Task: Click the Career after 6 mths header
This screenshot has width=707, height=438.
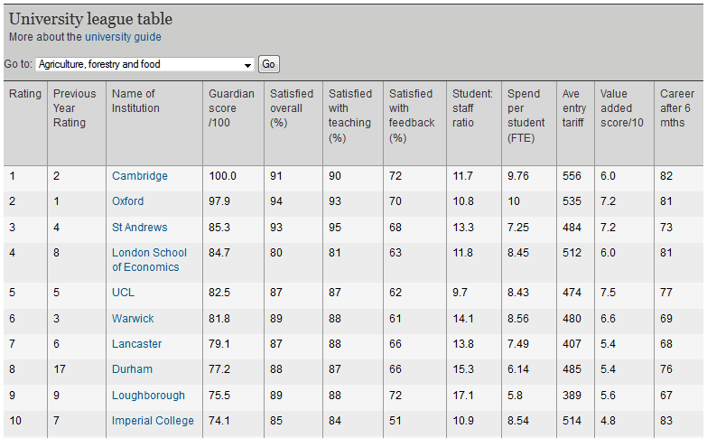Action: [677, 107]
